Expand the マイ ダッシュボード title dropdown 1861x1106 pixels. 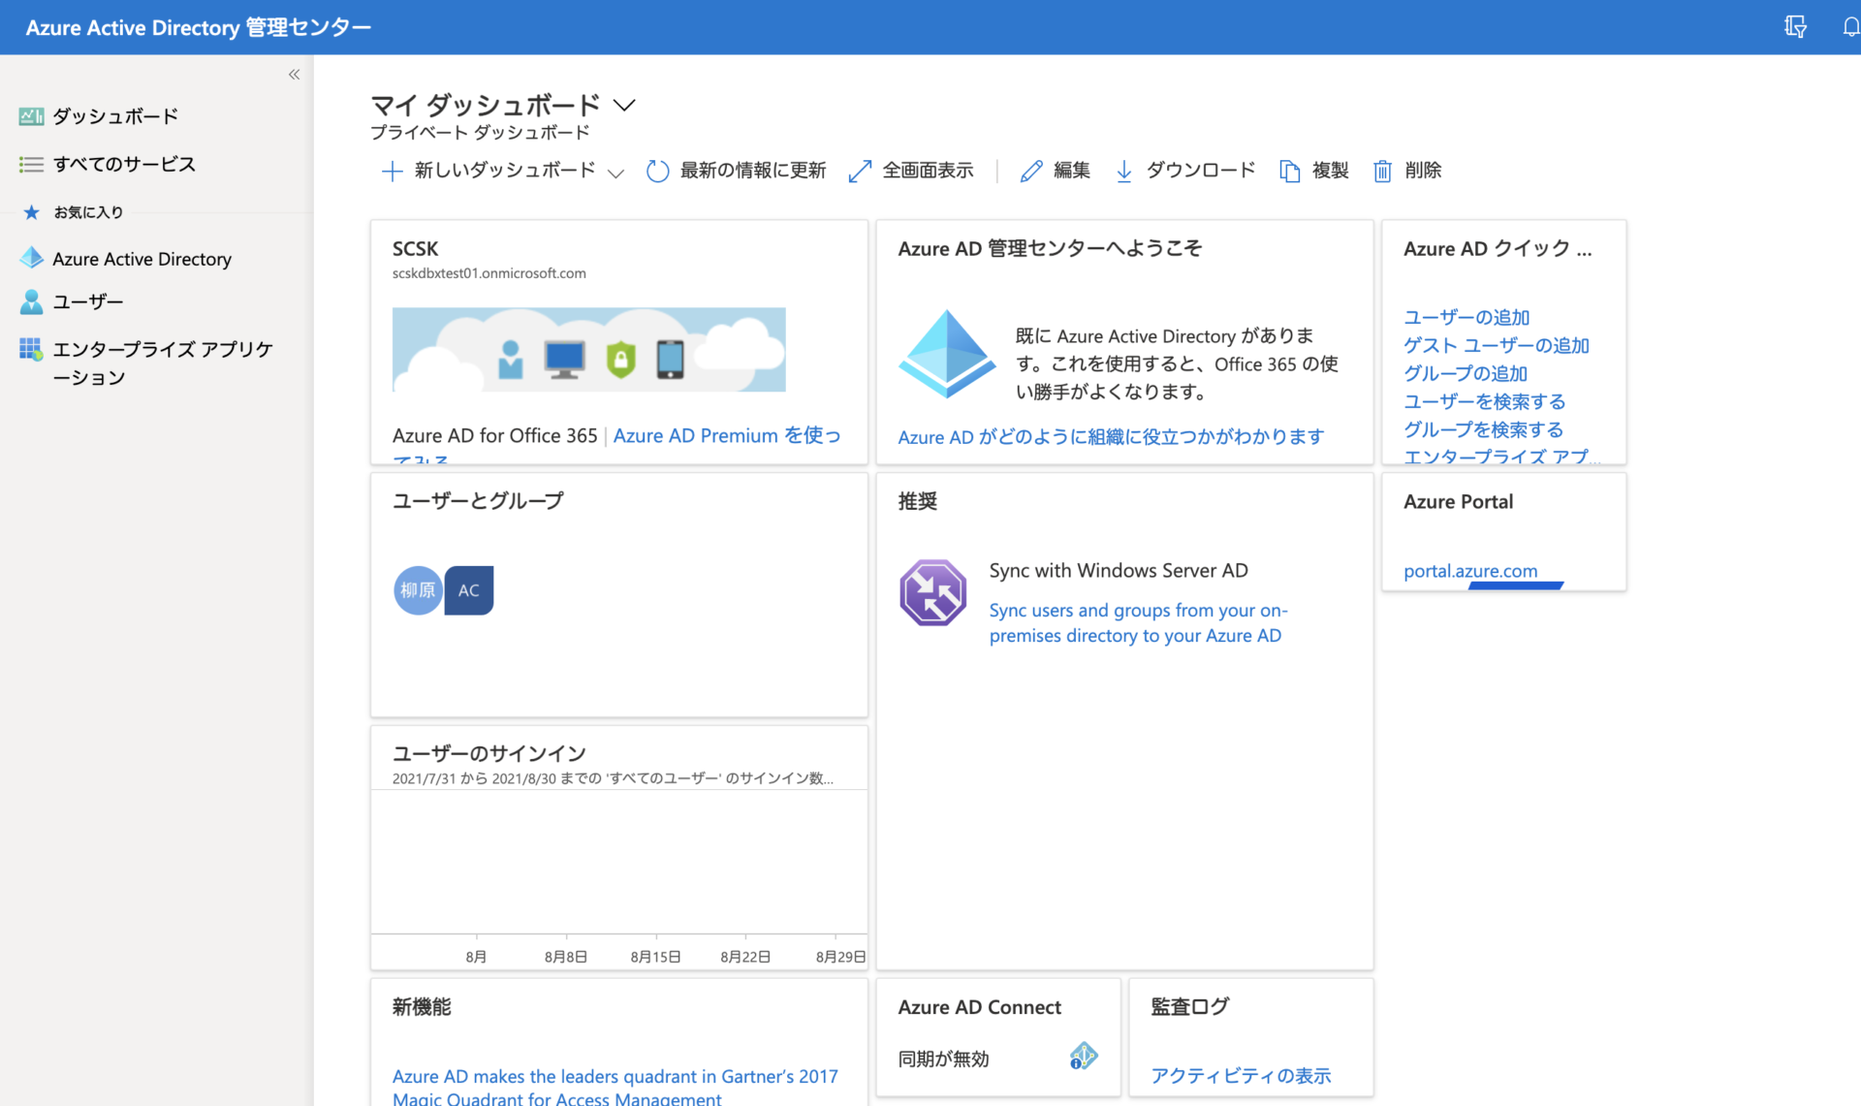tap(625, 105)
